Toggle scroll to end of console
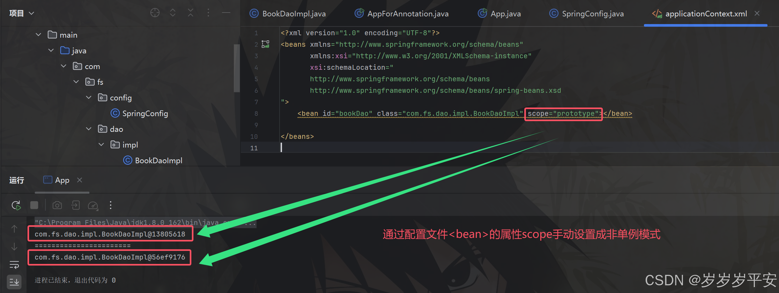779x293 pixels. tap(14, 281)
